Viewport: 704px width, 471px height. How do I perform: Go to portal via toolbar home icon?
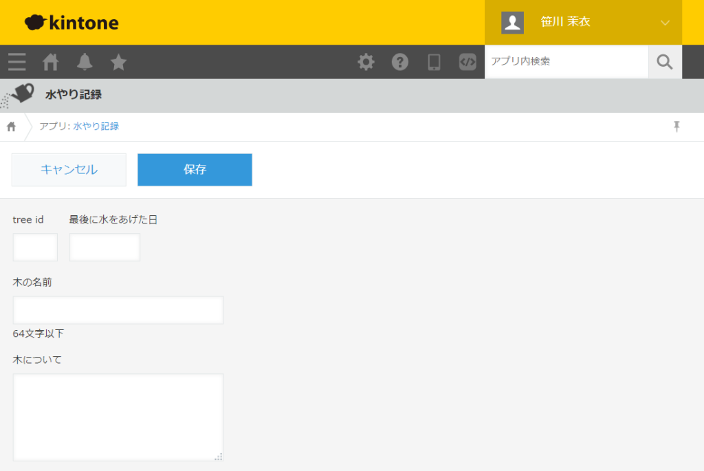coord(50,62)
